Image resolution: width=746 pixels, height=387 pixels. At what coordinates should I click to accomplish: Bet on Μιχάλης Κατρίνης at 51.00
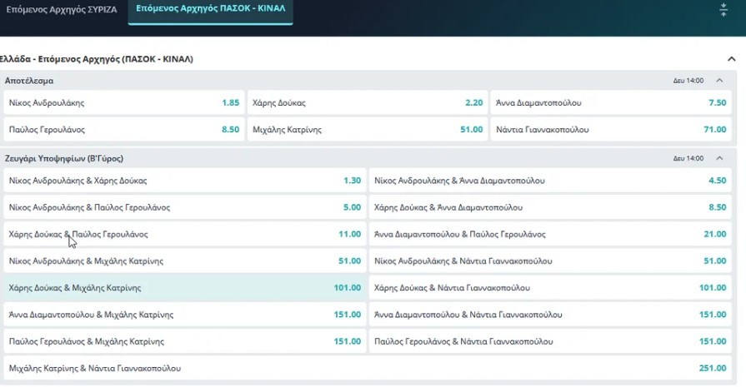(368, 130)
